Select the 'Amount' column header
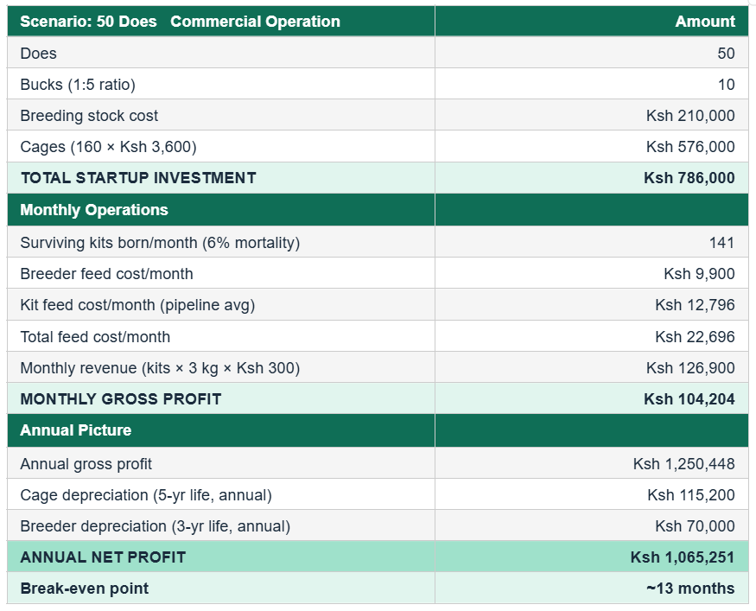This screenshot has height=611, width=756. tap(704, 22)
